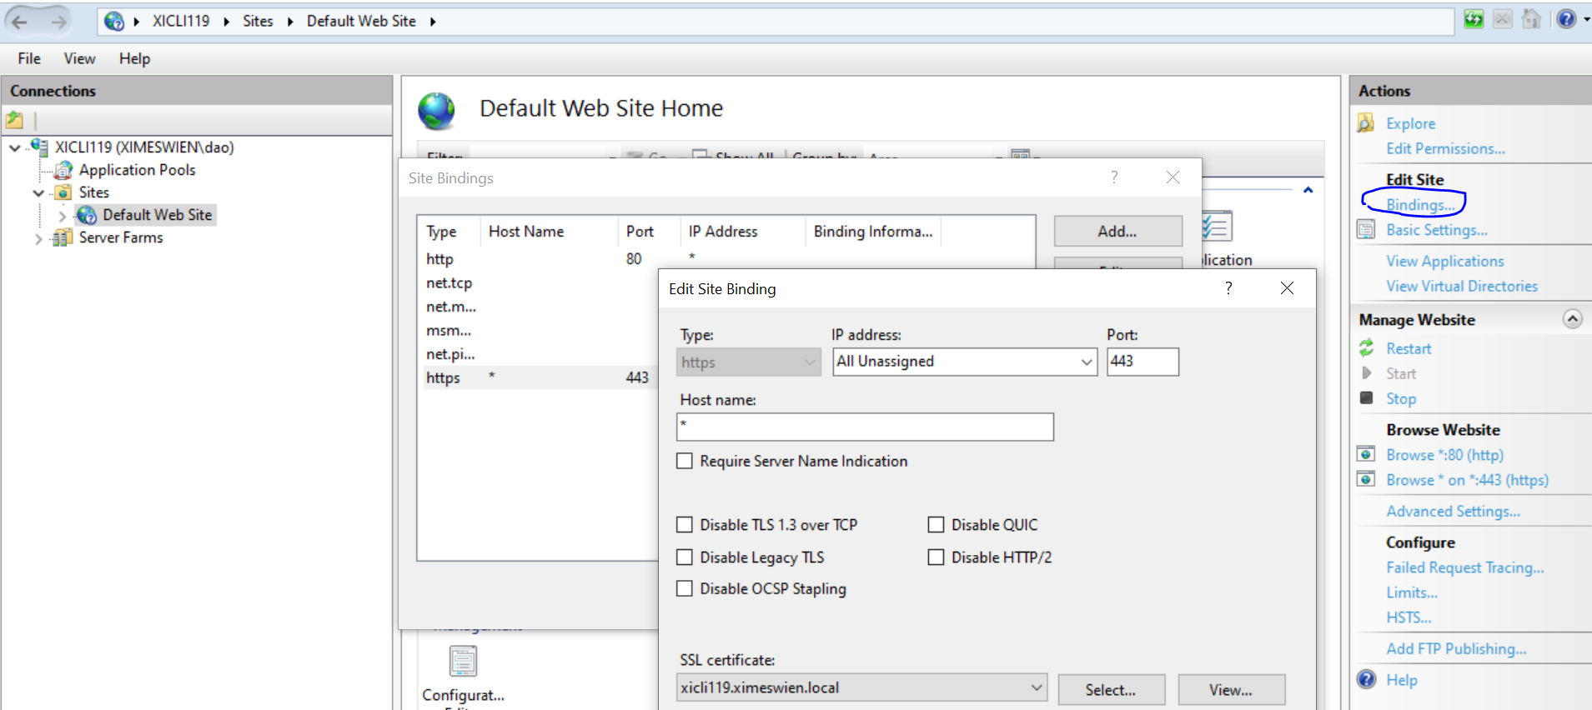
Task: Open Advanced Settings... link
Action: pyautogui.click(x=1453, y=511)
